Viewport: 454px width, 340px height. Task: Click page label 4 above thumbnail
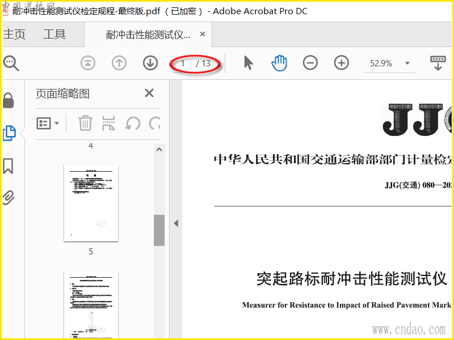pyautogui.click(x=91, y=146)
